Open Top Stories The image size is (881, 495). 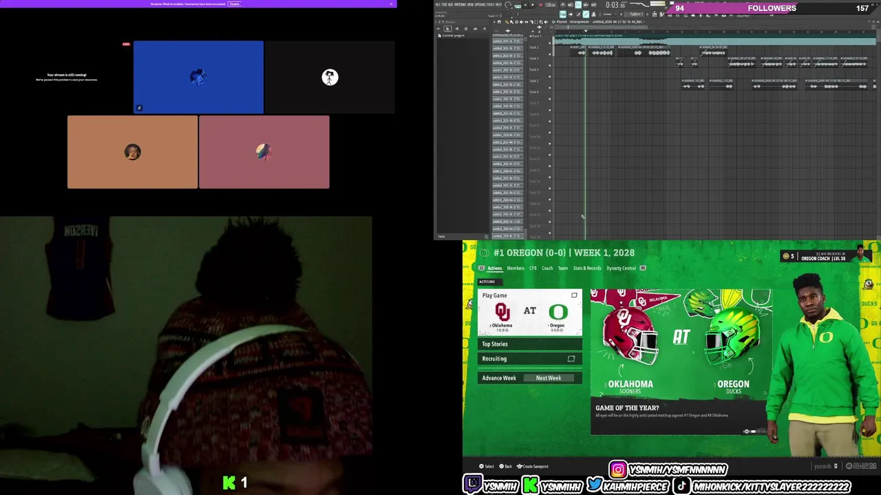pyautogui.click(x=530, y=344)
